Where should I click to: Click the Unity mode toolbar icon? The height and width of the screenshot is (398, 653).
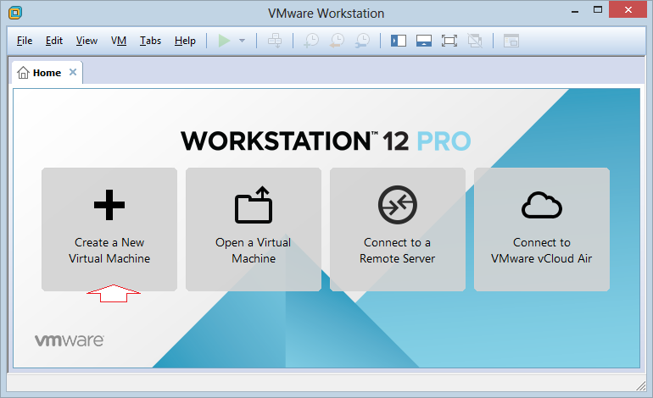pos(475,41)
